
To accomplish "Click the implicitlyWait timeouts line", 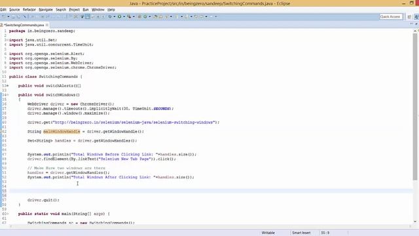I will point(100,109).
